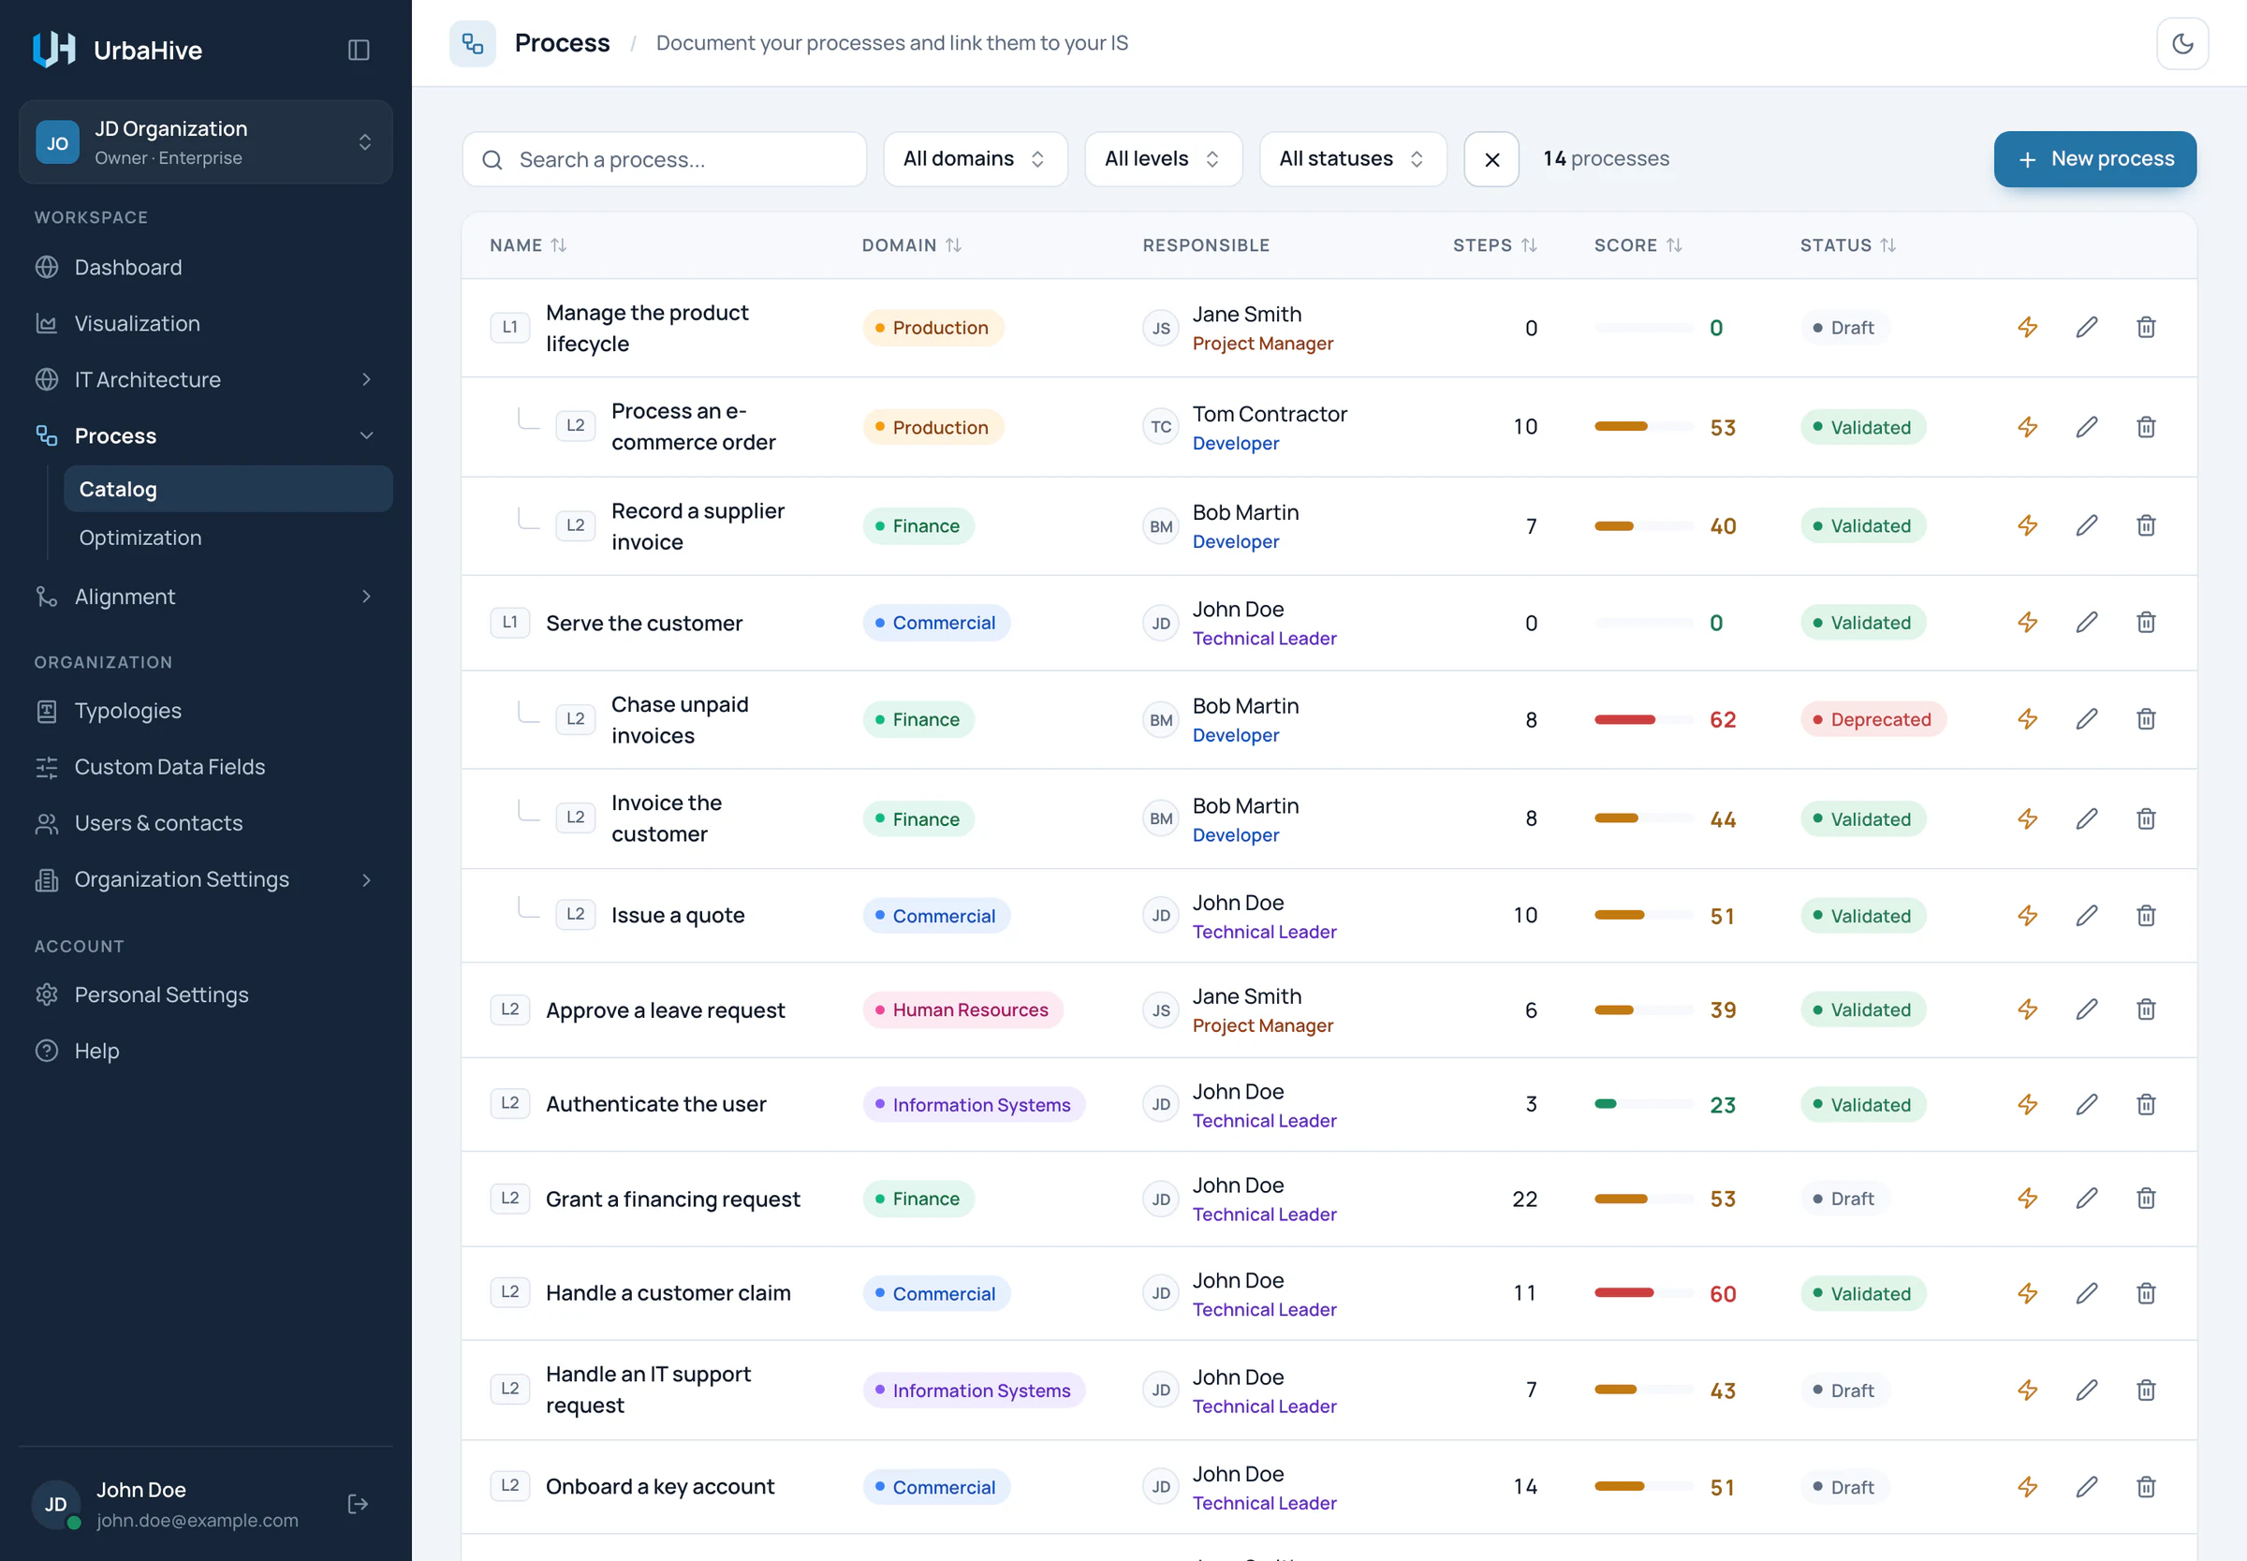The image size is (2247, 1561).
Task: Open the All statuses filter dropdown
Action: (x=1352, y=159)
